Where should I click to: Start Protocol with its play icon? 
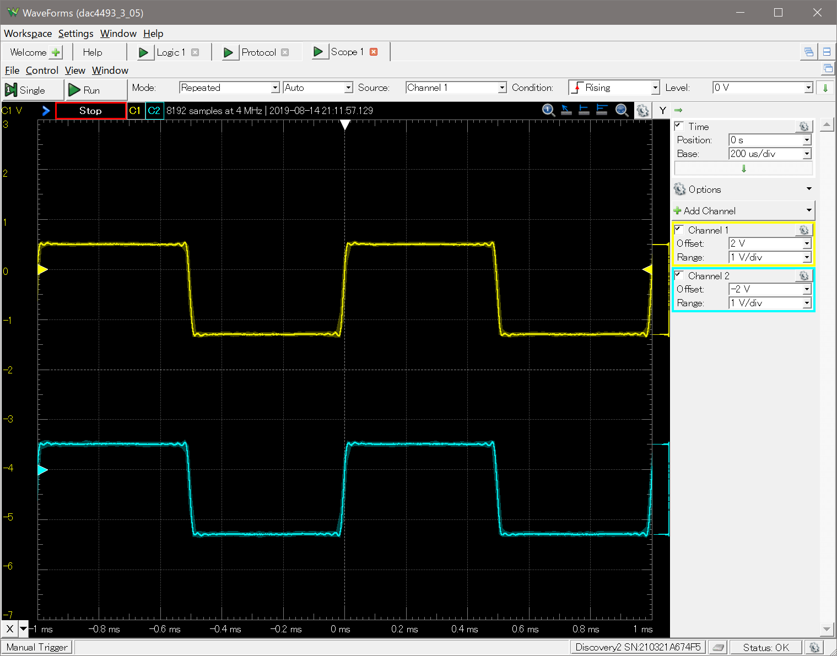click(229, 52)
